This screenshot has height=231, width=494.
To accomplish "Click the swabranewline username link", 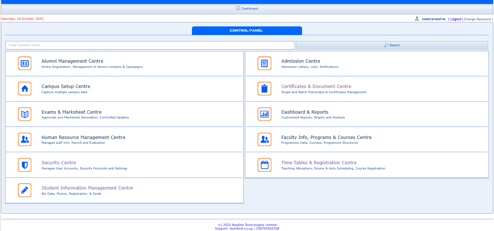I will 433,19.
